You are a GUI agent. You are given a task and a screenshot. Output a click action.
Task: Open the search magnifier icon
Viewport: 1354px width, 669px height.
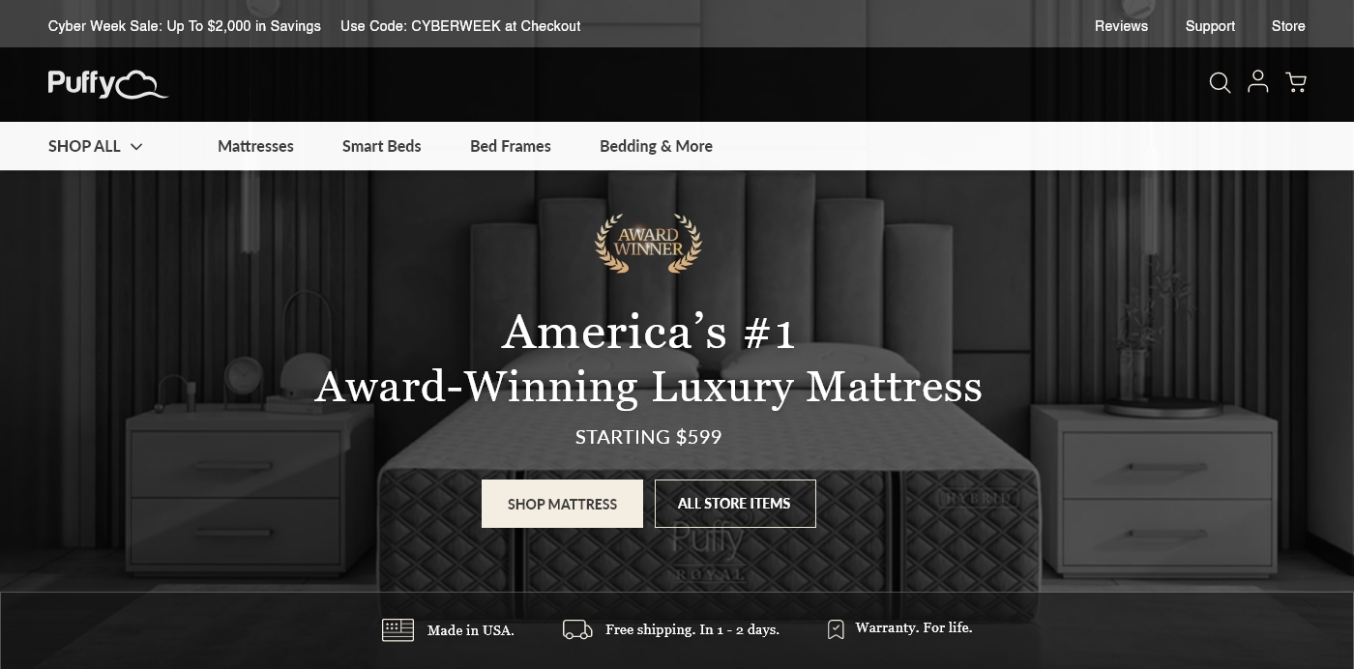coord(1221,83)
